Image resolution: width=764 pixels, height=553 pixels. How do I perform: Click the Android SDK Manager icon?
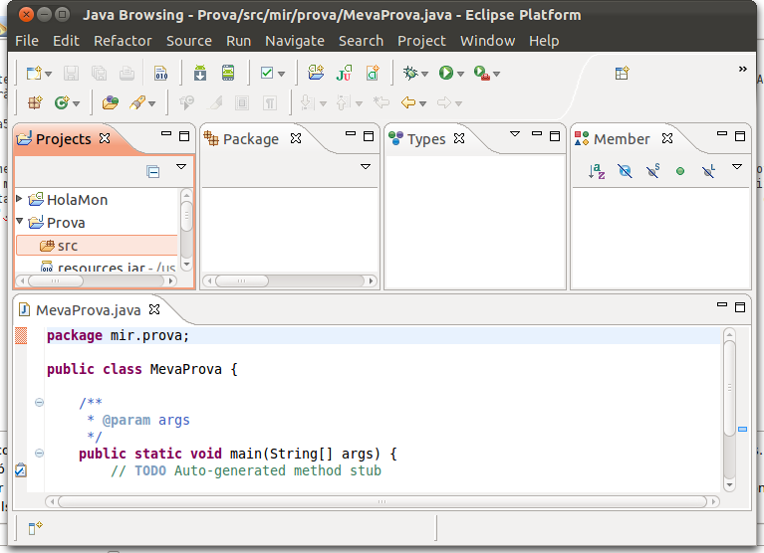coord(200,73)
